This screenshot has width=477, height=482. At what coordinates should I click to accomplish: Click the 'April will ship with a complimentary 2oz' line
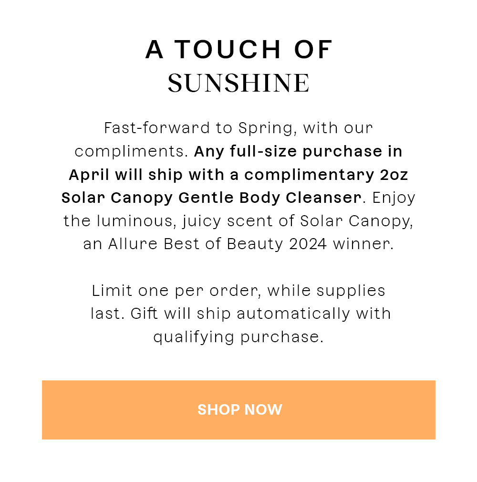pos(238,175)
